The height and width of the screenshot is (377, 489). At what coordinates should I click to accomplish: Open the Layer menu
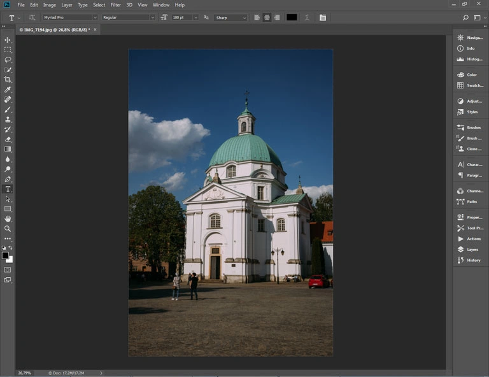(x=67, y=5)
